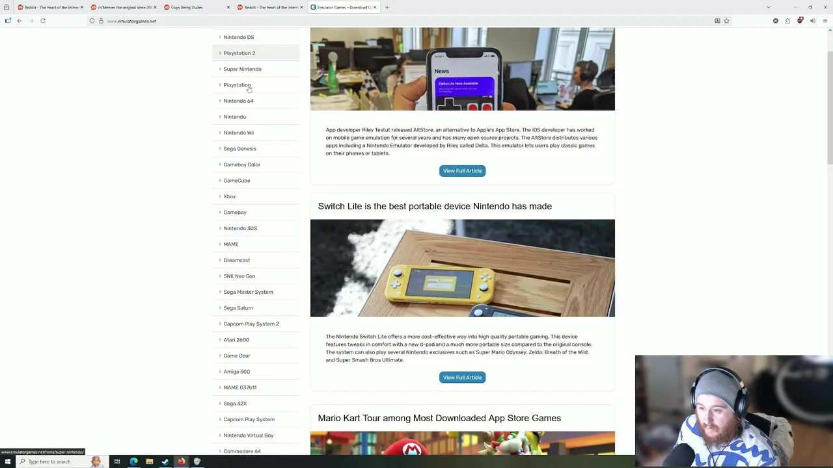Click the chevron beside Dreamcast
This screenshot has width=833, height=468.
coord(220,260)
